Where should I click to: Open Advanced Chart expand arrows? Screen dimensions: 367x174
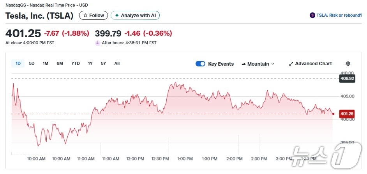(291, 64)
